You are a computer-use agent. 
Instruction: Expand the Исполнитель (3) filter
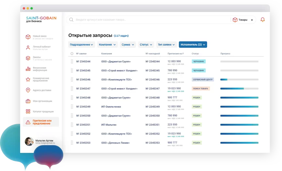(193, 45)
